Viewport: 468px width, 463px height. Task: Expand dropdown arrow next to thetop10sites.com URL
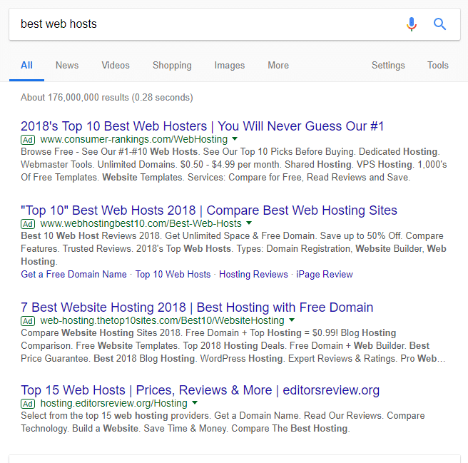tap(292, 320)
